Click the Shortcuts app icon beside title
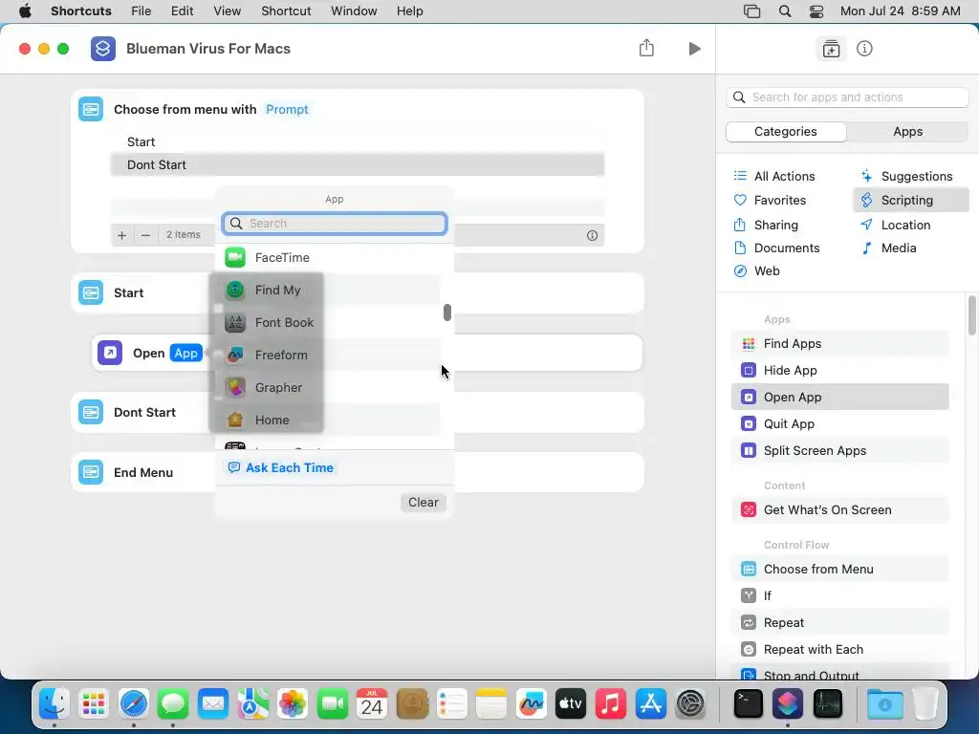The height and width of the screenshot is (734, 979). [x=103, y=49]
